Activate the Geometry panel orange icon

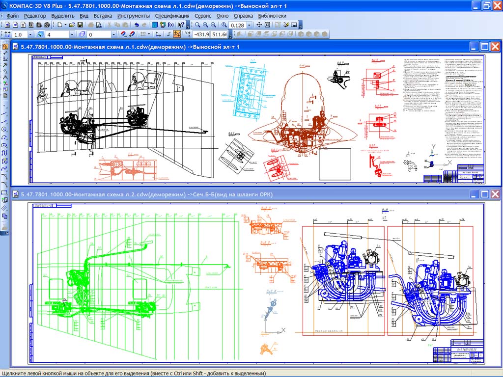pyautogui.click(x=5, y=47)
